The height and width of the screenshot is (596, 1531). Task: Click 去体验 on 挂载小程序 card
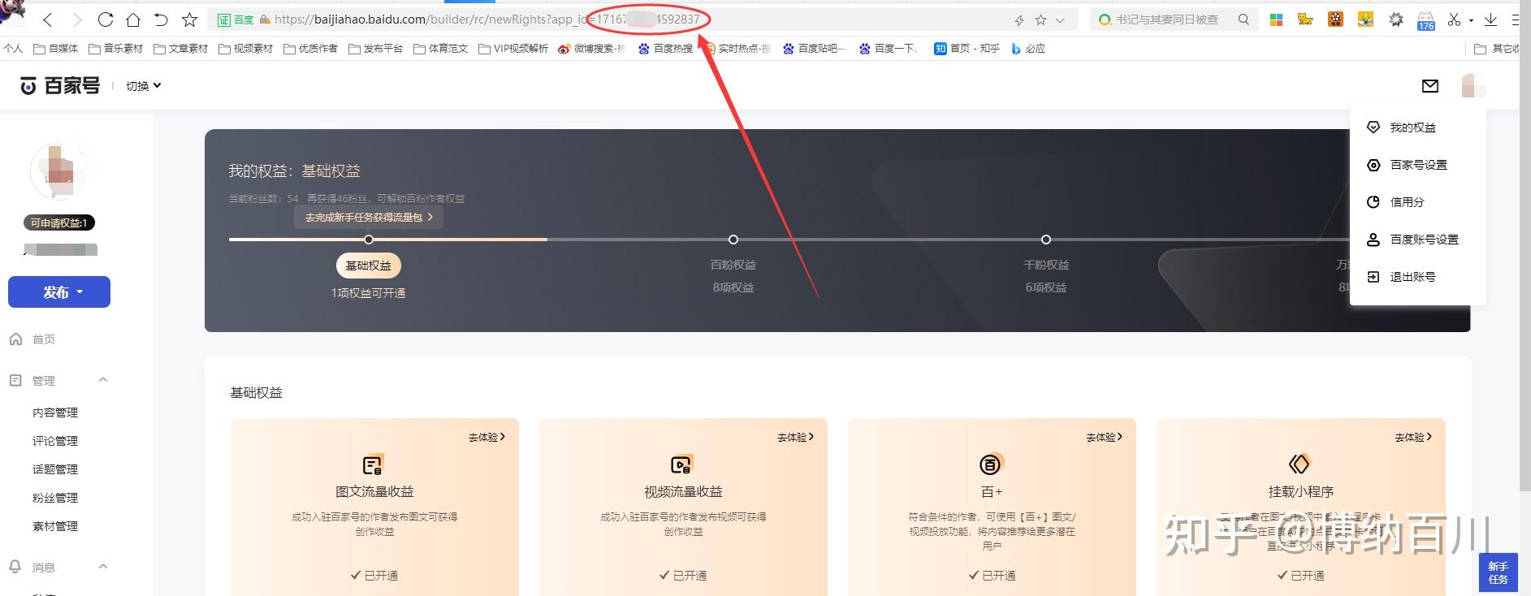(x=1413, y=437)
